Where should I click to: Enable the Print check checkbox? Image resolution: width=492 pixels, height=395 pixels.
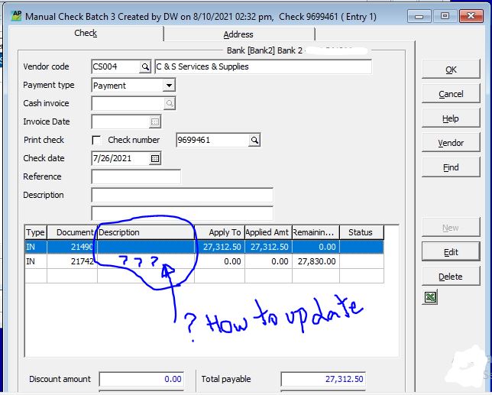96,141
